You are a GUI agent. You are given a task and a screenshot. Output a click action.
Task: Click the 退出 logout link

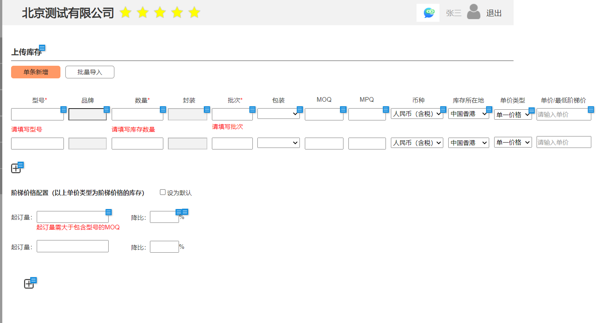click(493, 13)
